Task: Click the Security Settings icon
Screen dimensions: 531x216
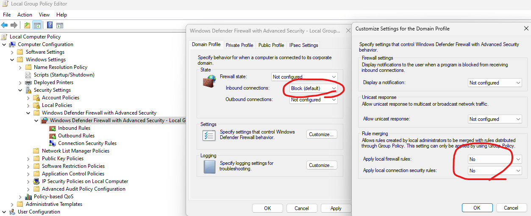Action: (28, 90)
